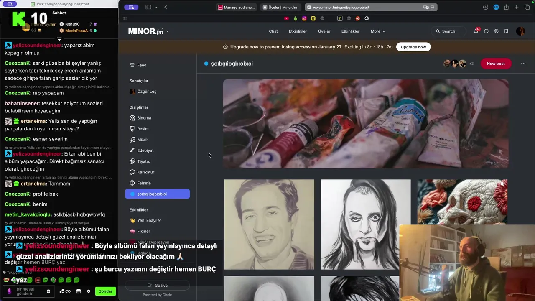Click the browser back arrow
This screenshot has height=301, width=535.
pyautogui.click(x=166, y=7)
